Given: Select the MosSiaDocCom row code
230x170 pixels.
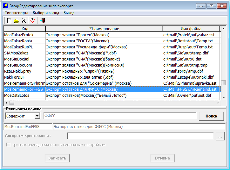Looking at the screenshot, I should (25, 65).
